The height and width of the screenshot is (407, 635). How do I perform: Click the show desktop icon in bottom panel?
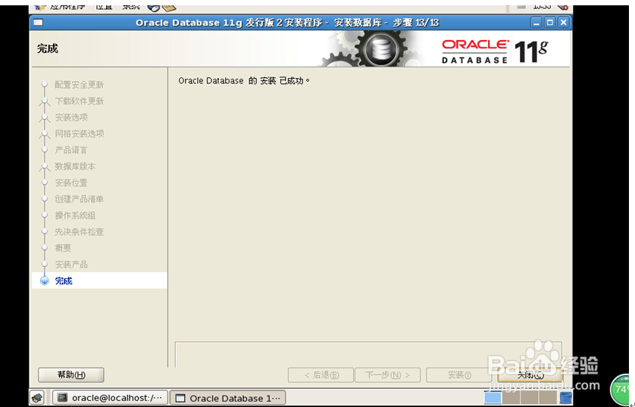pos(37,398)
